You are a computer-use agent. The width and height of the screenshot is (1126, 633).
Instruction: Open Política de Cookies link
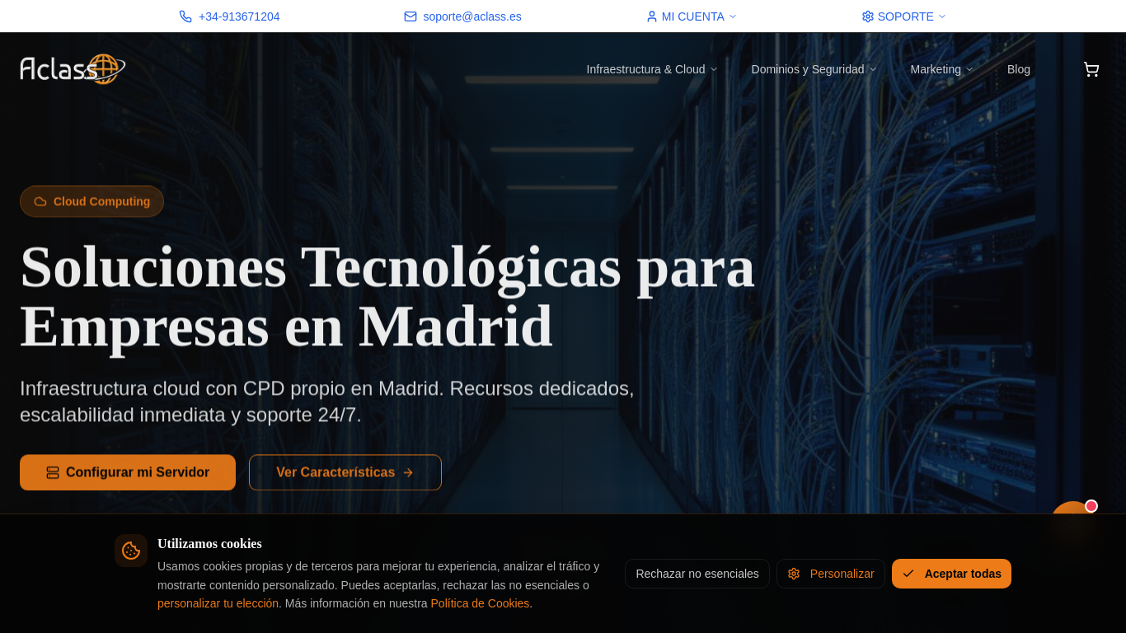pos(480,603)
